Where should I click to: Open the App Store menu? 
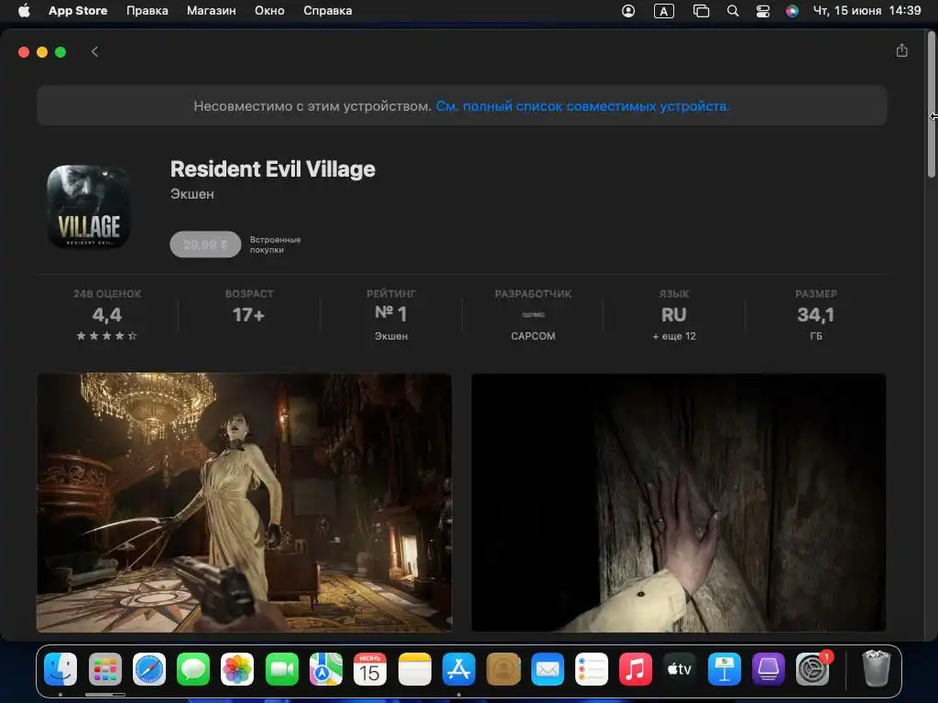[78, 11]
